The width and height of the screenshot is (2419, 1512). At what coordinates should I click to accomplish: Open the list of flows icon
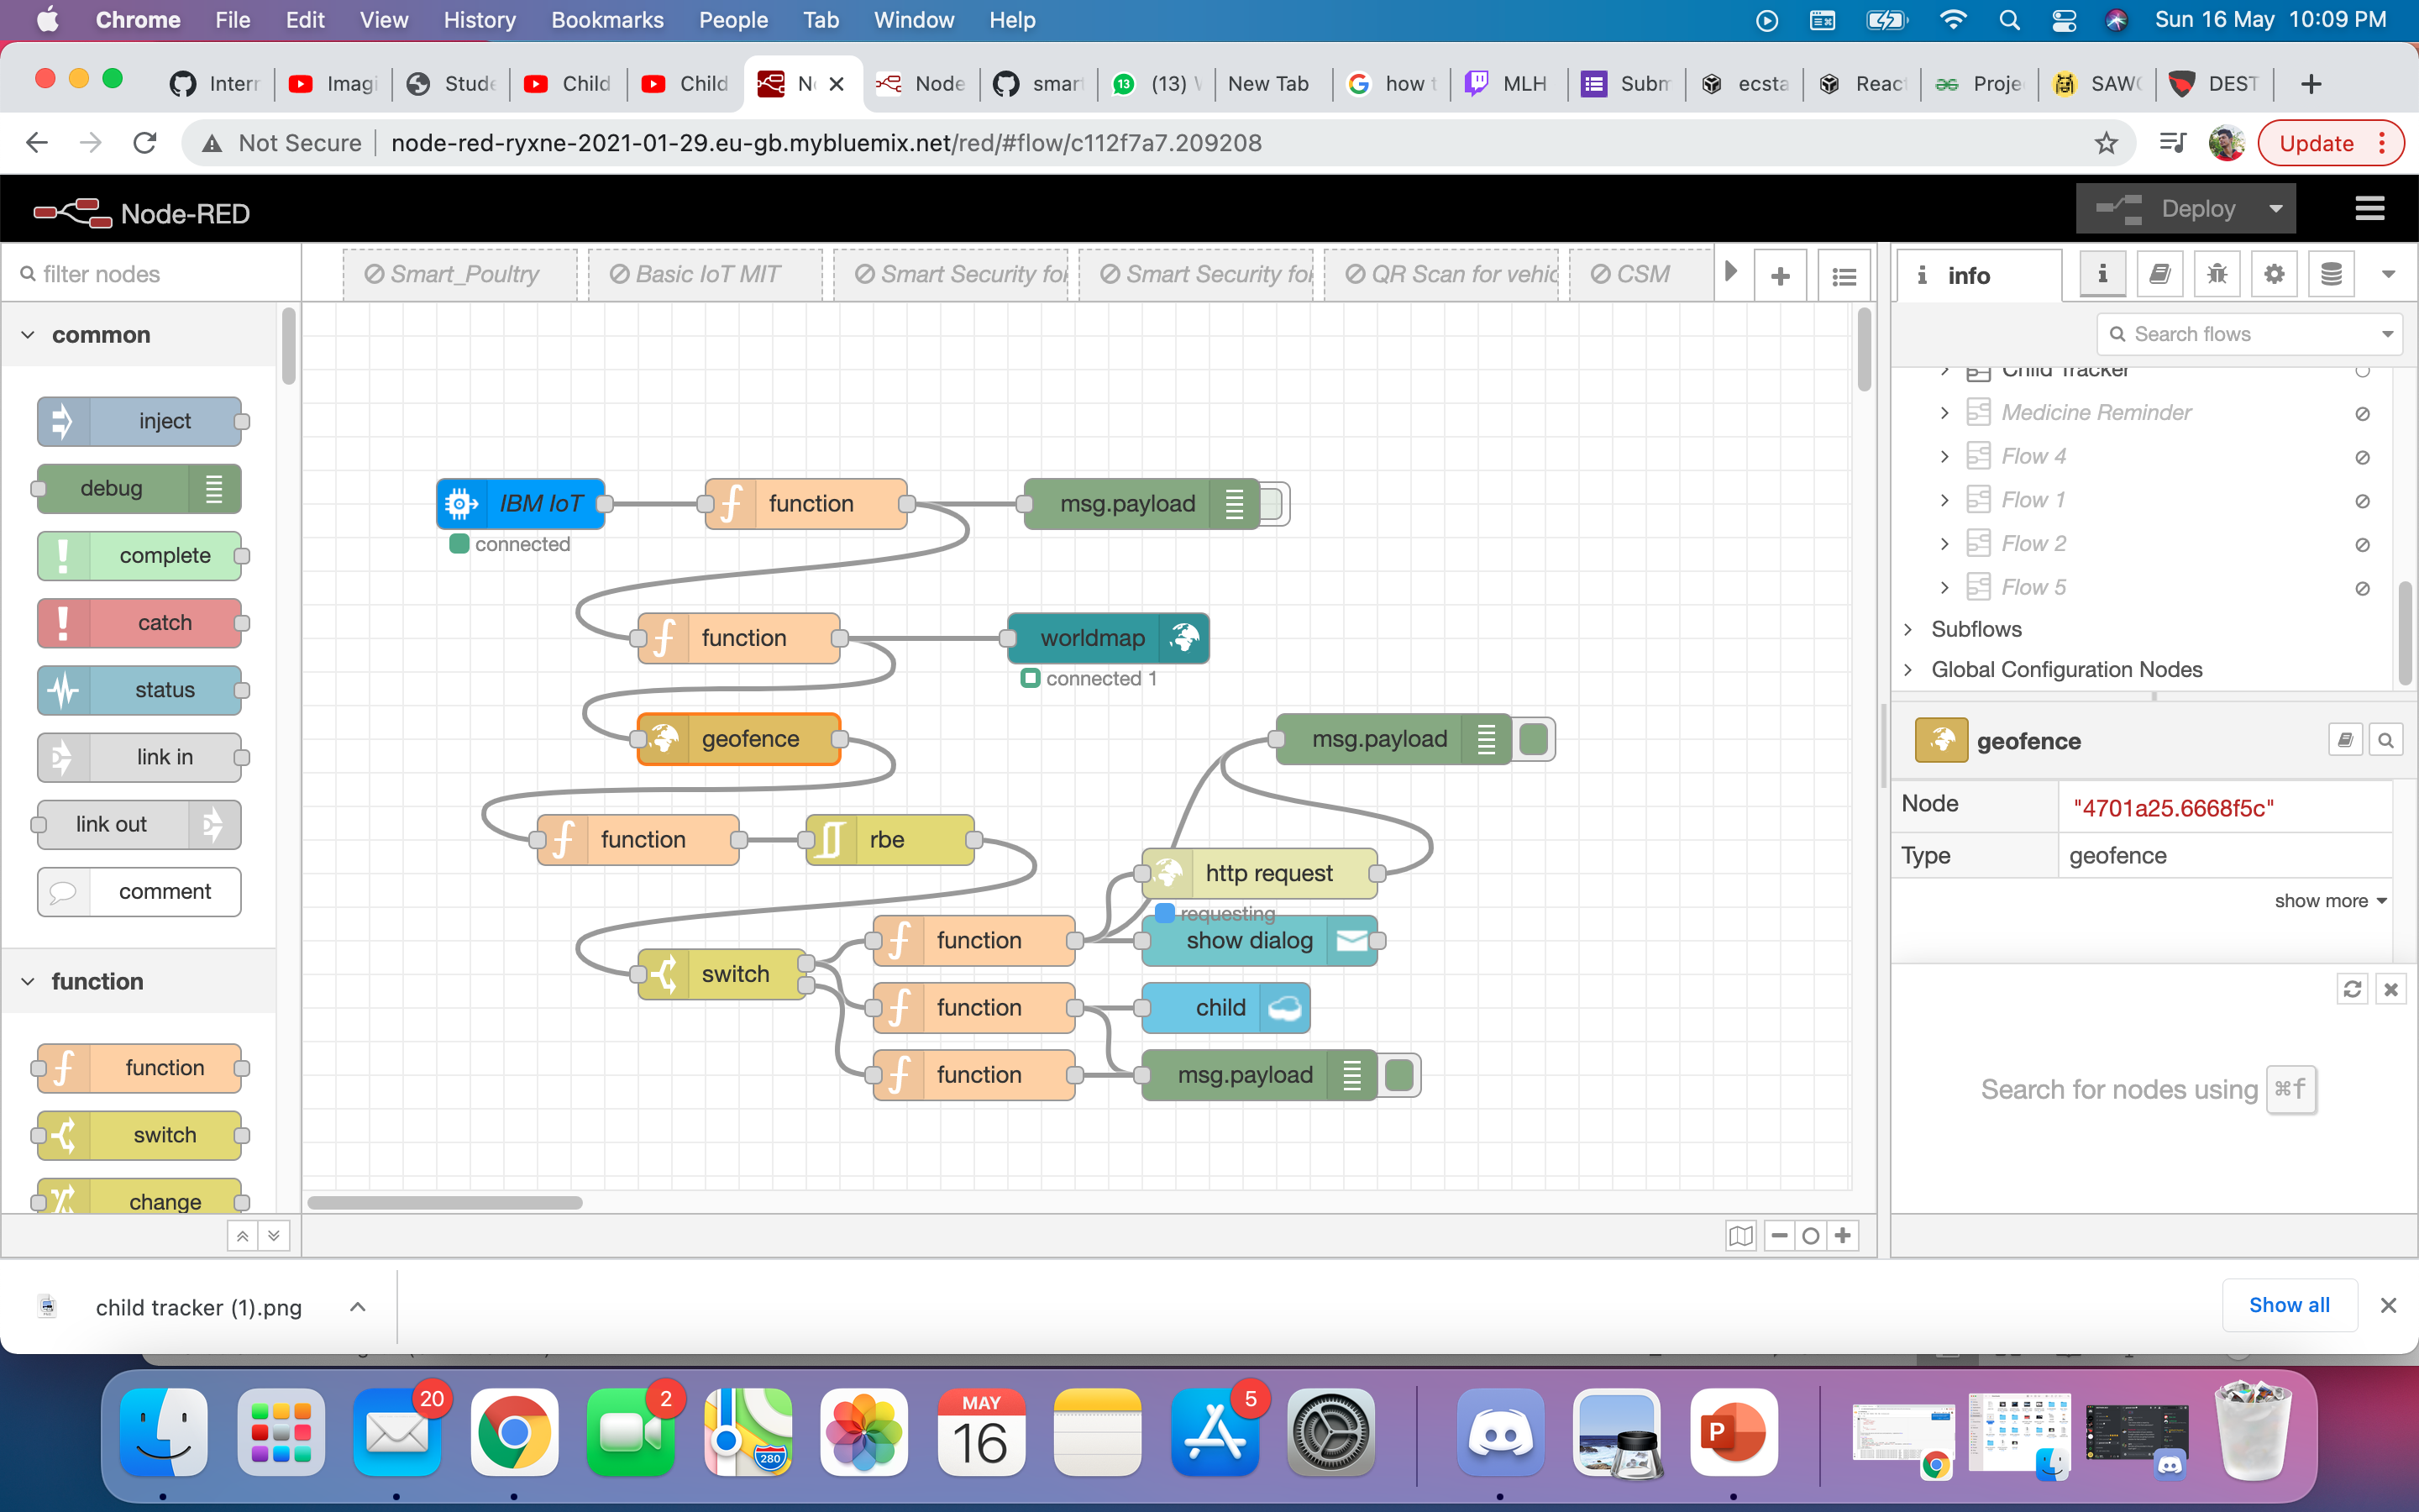(x=1844, y=276)
